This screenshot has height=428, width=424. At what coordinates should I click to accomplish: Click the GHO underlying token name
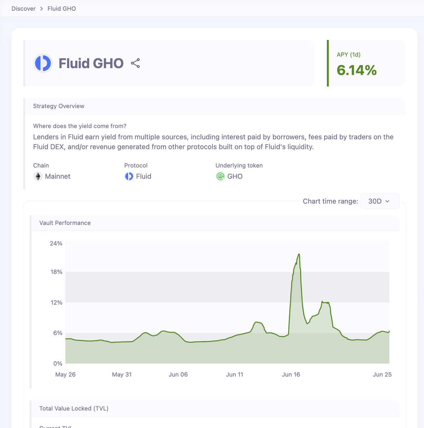coord(235,176)
